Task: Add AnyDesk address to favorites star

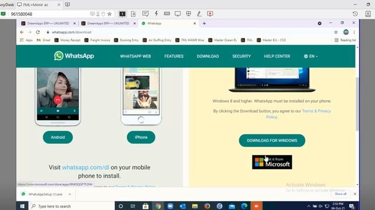Action: [x=110, y=14]
